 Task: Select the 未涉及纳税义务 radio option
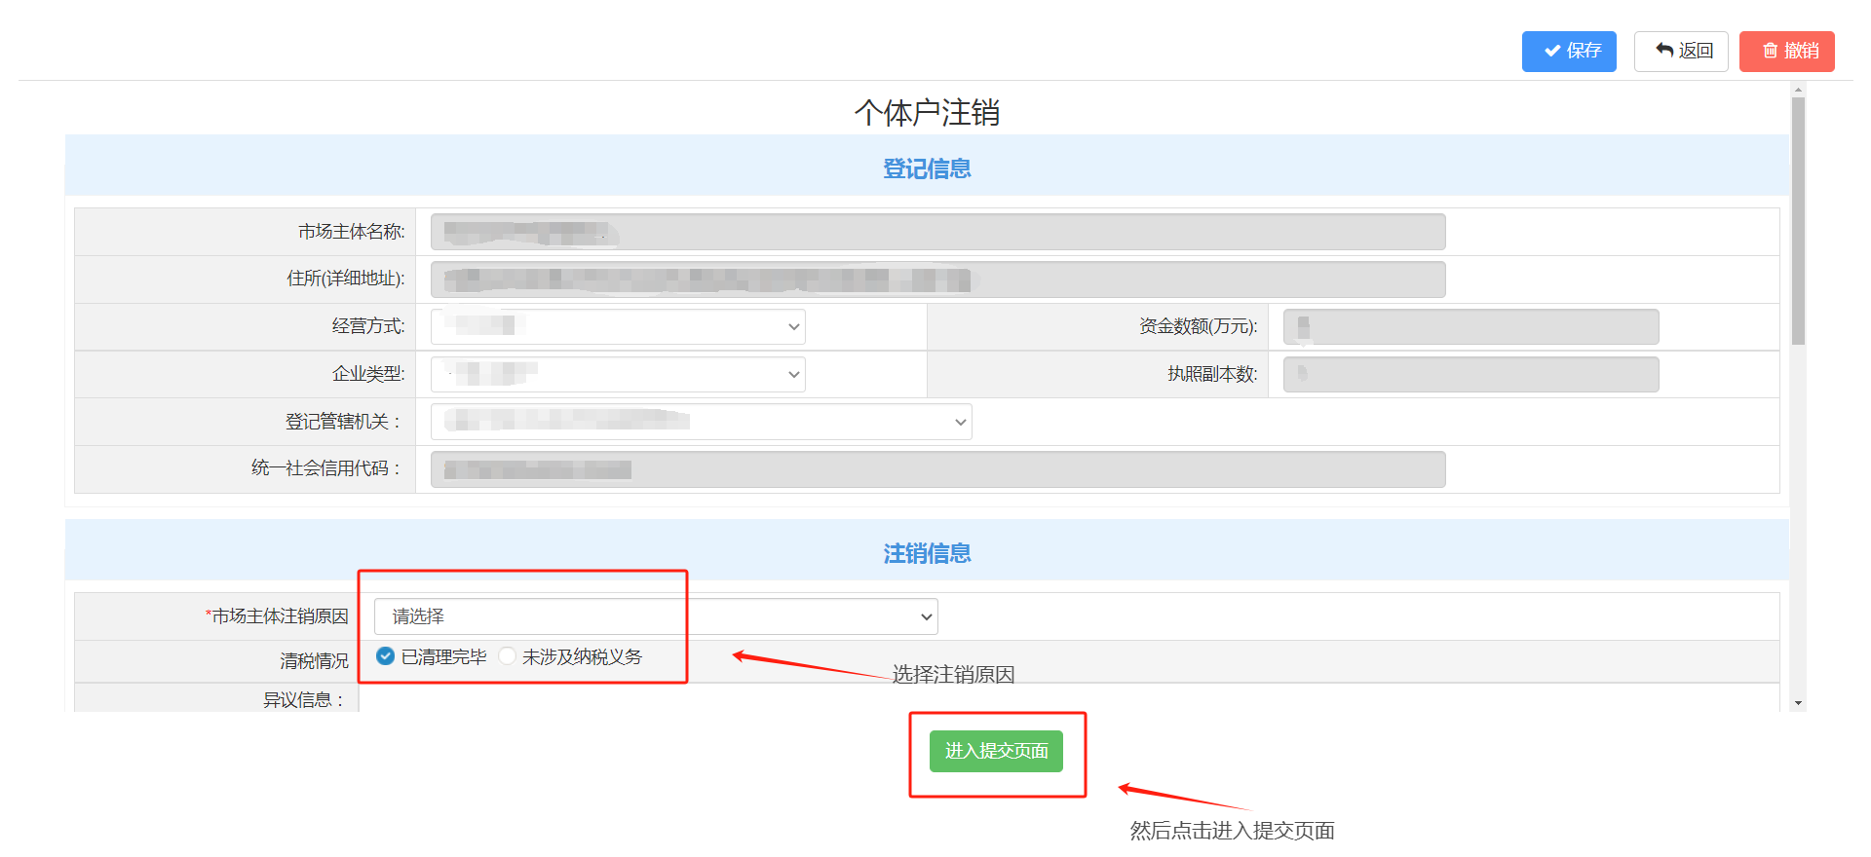click(x=508, y=656)
